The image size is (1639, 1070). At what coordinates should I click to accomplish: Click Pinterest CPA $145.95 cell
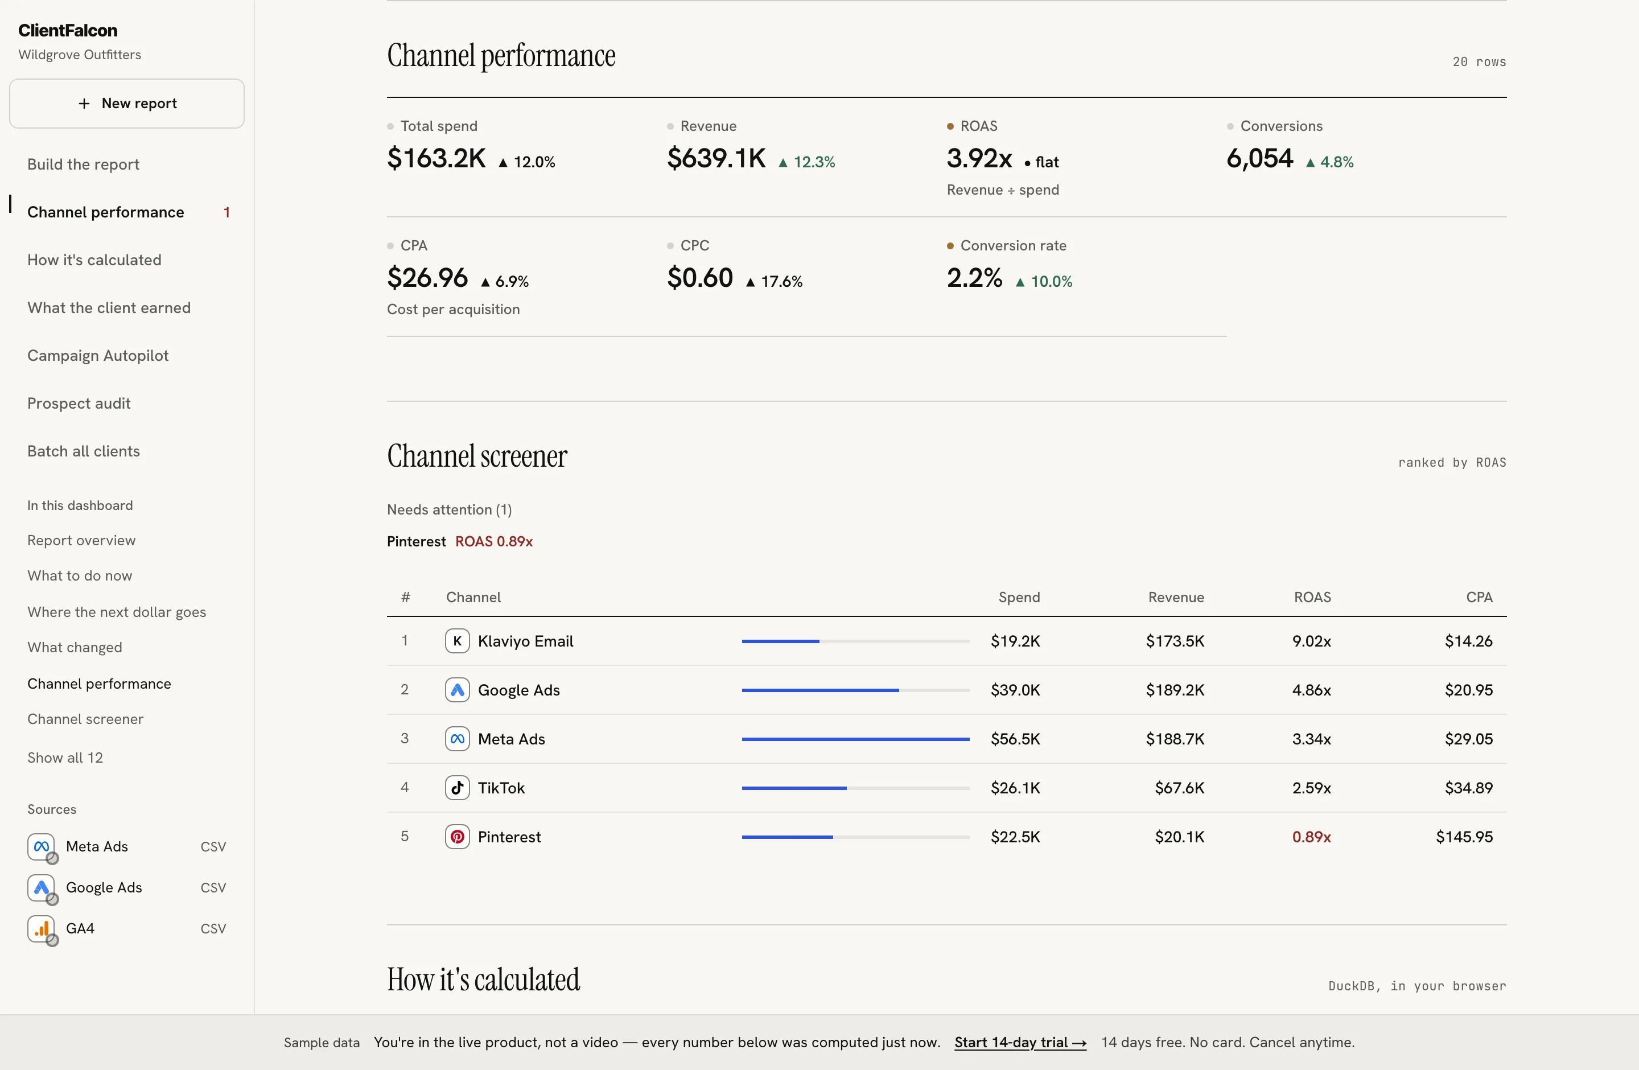click(1464, 837)
